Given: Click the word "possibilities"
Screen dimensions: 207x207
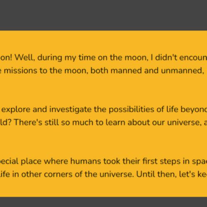Looking at the screenshot, I should (131, 110).
